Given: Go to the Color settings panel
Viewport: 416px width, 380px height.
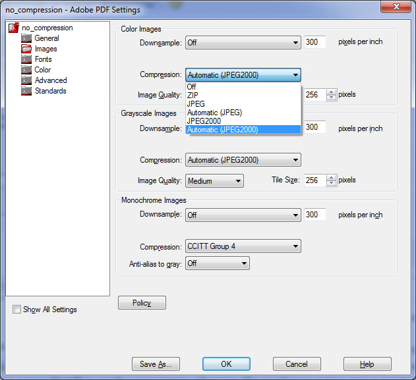Looking at the screenshot, I should click(42, 70).
